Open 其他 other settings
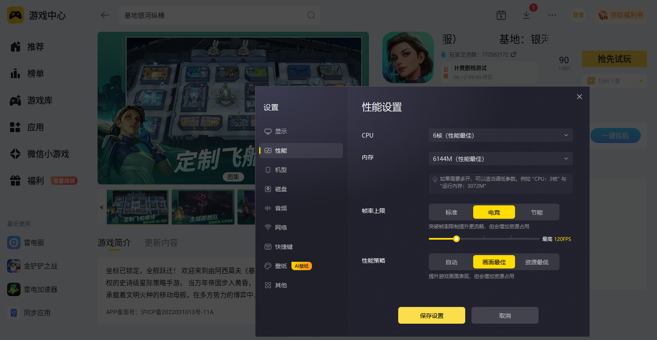 coord(301,285)
